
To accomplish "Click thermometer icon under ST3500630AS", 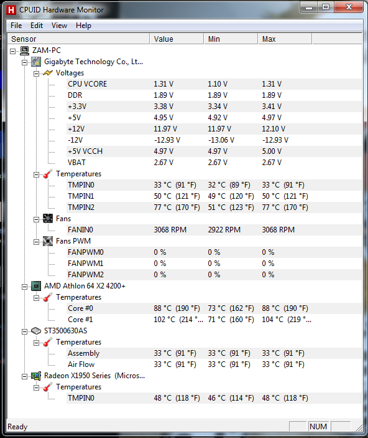I will [48, 342].
